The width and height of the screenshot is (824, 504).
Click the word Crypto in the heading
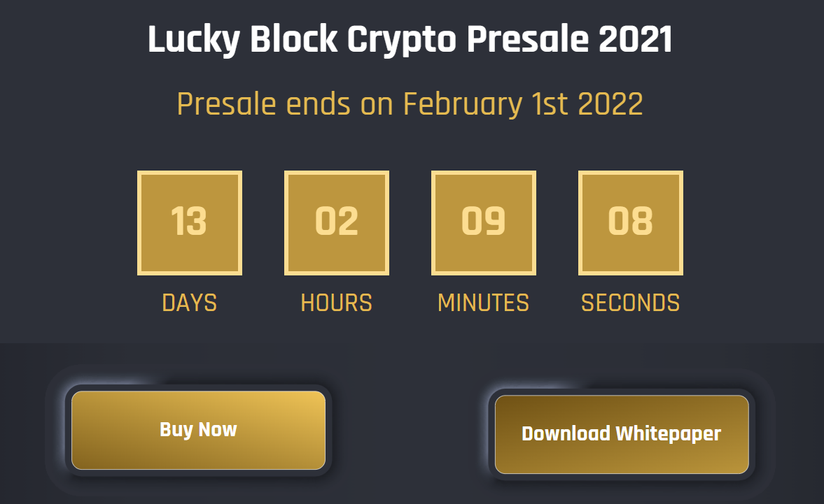point(402,41)
